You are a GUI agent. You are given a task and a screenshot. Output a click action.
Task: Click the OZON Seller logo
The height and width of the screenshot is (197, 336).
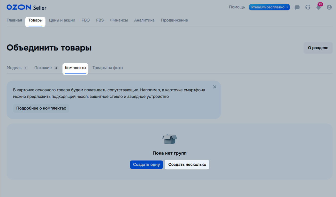[26, 7]
